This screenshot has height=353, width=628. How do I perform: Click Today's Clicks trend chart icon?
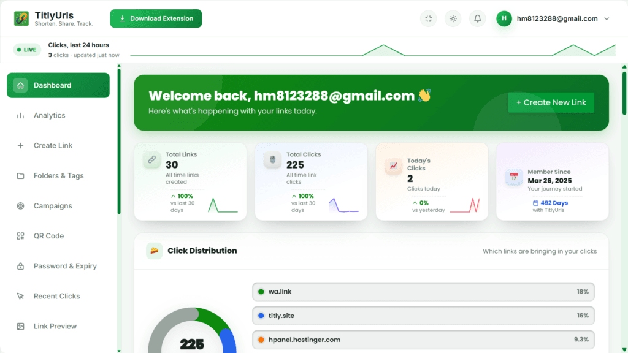point(393,165)
